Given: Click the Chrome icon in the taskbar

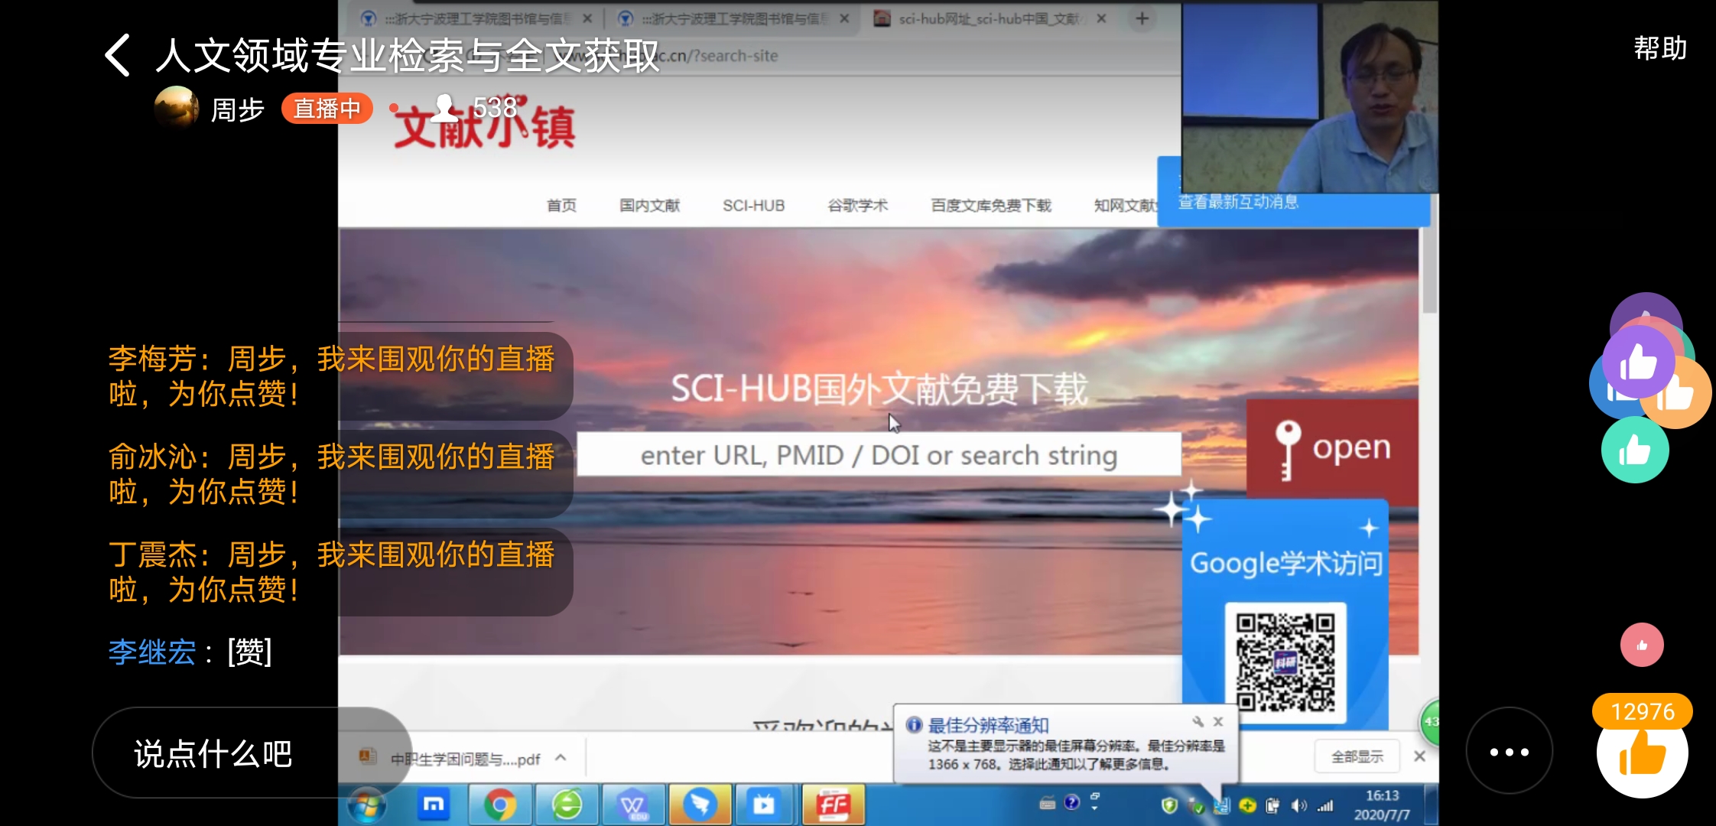Looking at the screenshot, I should 500,805.
